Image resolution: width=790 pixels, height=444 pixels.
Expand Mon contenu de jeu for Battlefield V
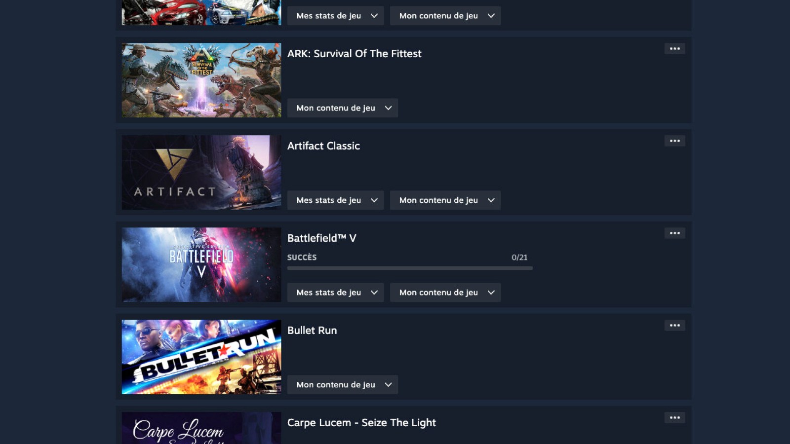445,293
